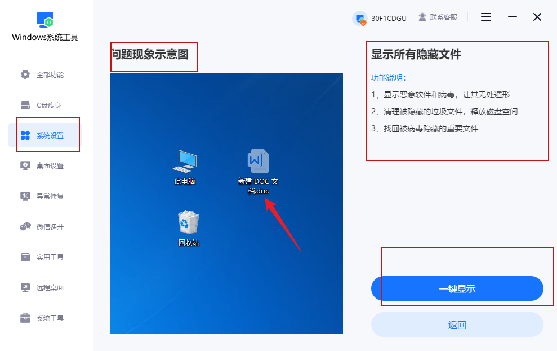Switch to the 系统设置 sidebar tab
The image size is (557, 351).
click(x=44, y=135)
